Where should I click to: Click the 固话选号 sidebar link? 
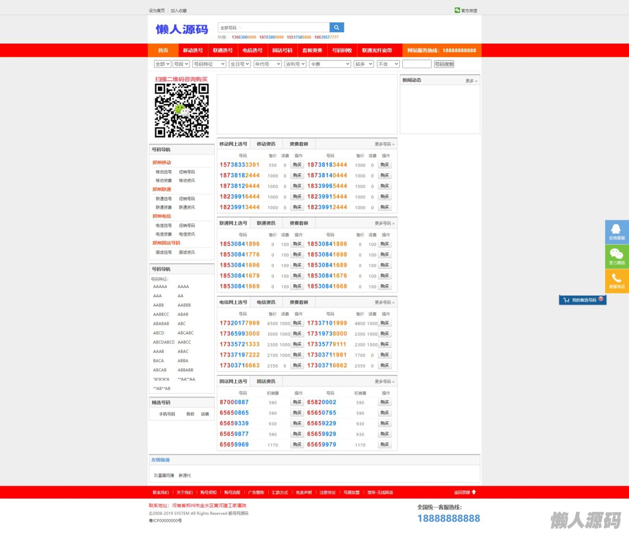click(x=164, y=253)
